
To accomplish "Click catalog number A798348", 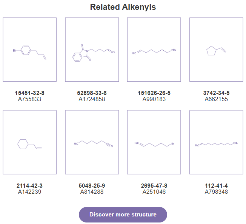I will pyautogui.click(x=216, y=192).
